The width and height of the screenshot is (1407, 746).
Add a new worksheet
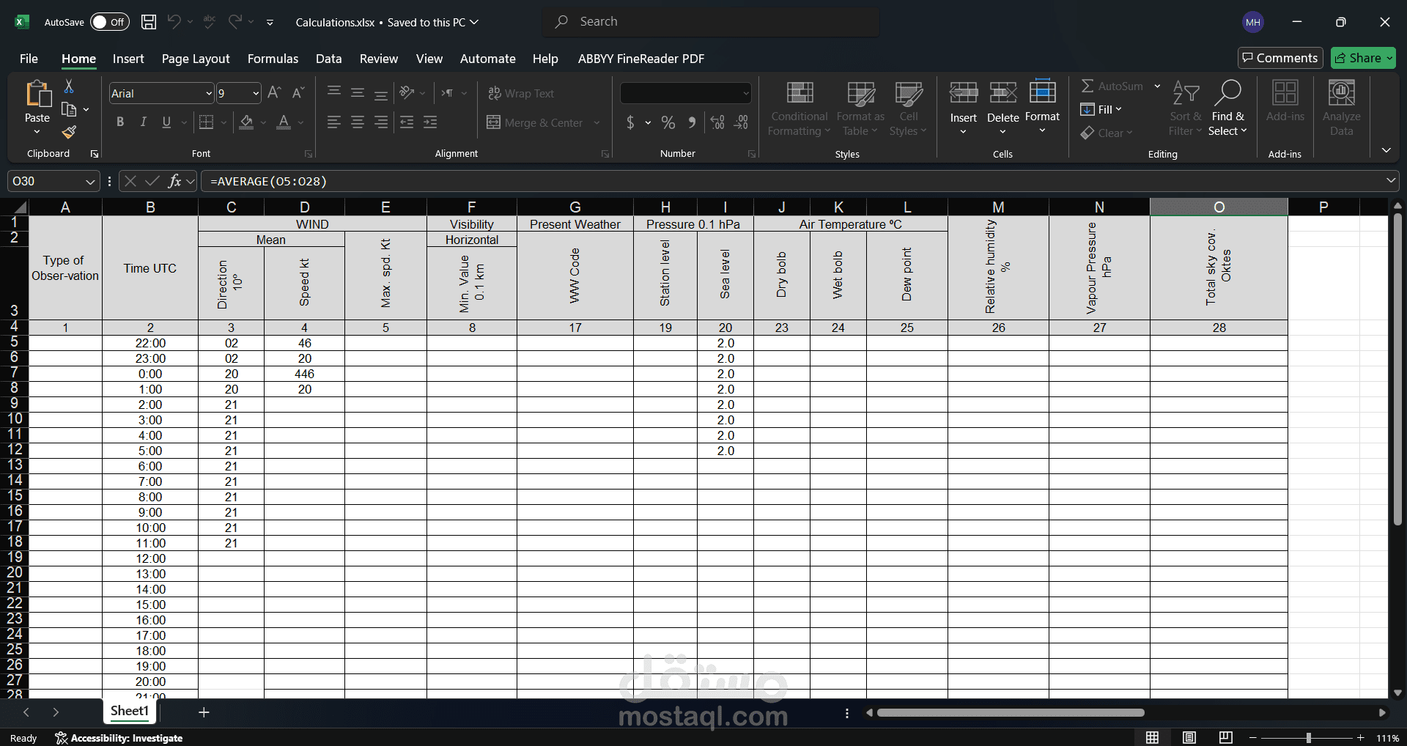click(x=204, y=712)
